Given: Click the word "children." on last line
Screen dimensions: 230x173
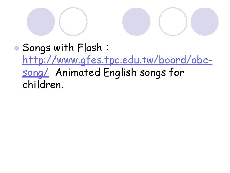Looking at the screenshot, I should click(43, 85).
